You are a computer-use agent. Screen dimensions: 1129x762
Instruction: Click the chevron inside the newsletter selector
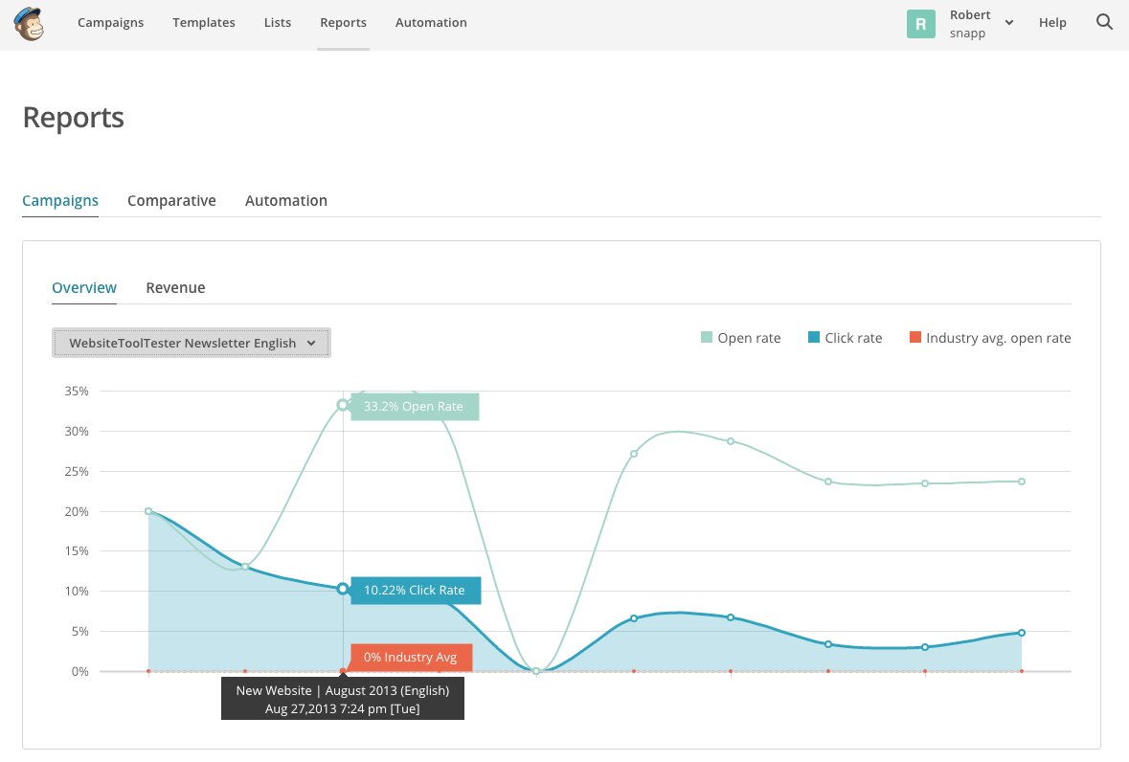[x=311, y=342]
